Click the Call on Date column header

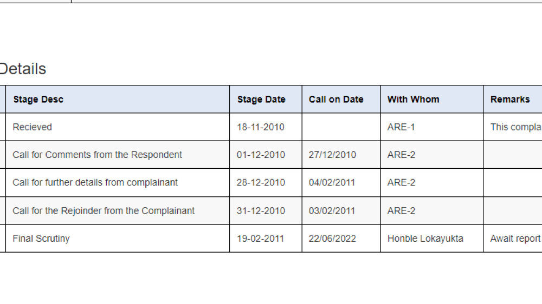(336, 100)
